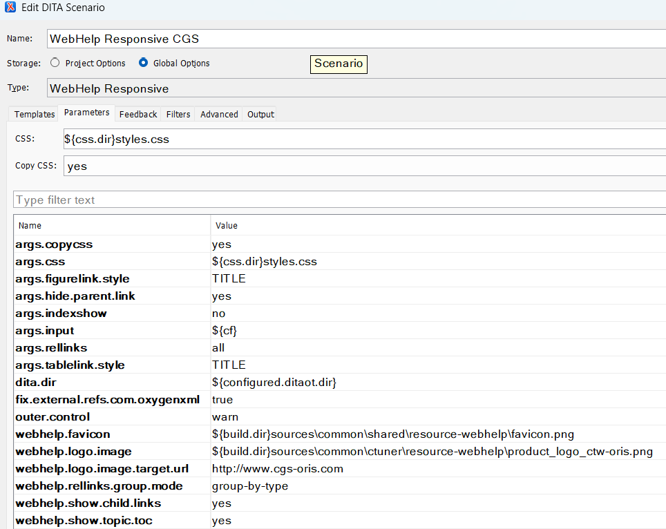Screen dimensions: 666x529
Task: Click the Type filter text box
Action: [340, 200]
